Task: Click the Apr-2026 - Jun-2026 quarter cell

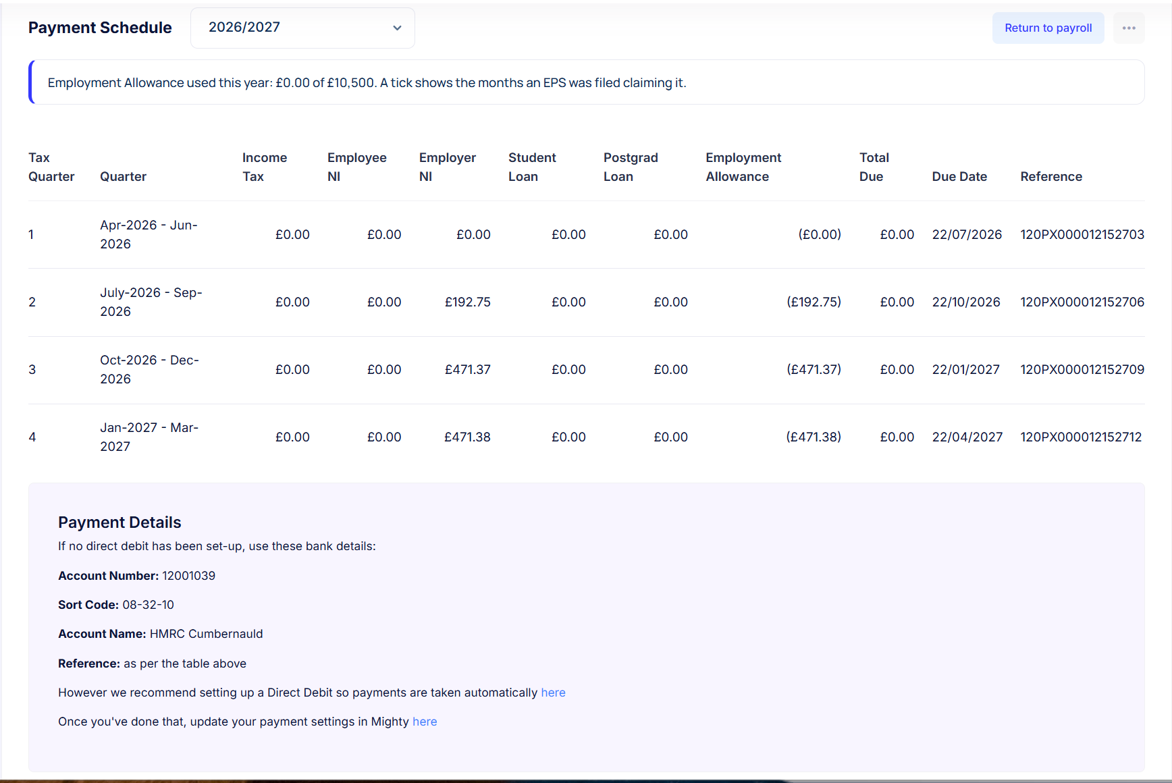Action: (x=149, y=234)
